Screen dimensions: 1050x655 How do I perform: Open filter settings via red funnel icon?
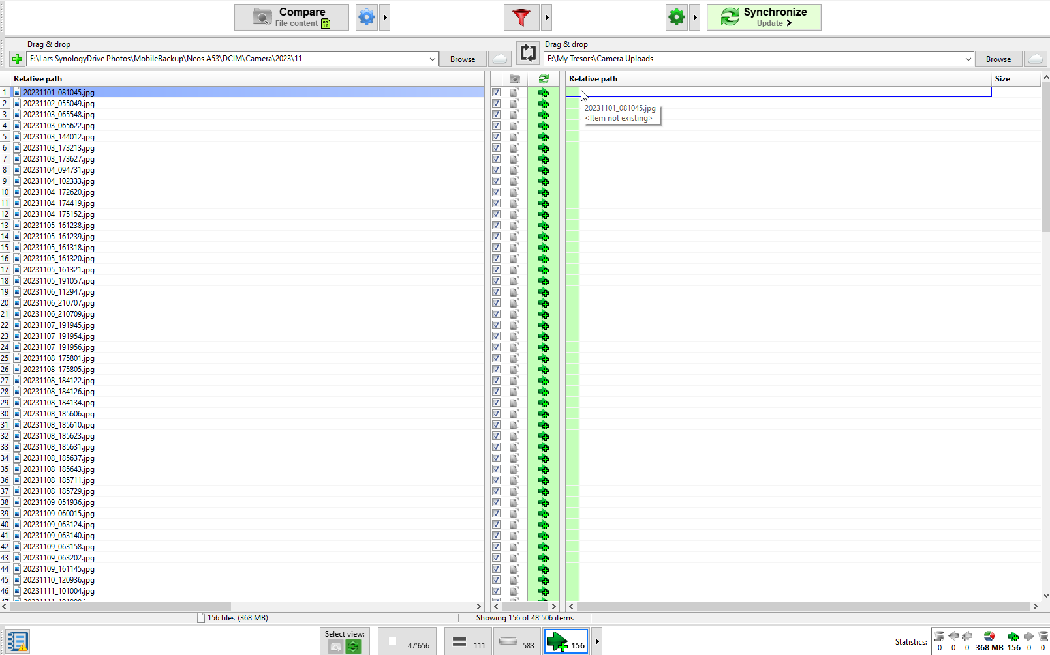[x=521, y=18]
